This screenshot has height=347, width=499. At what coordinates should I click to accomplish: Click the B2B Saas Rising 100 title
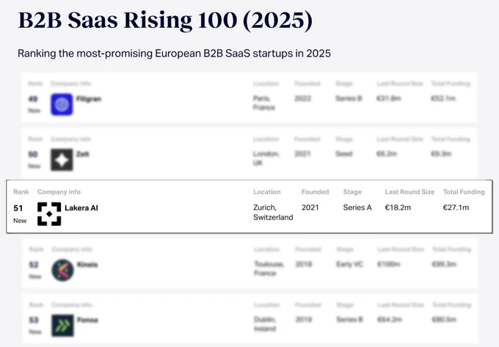click(x=166, y=20)
